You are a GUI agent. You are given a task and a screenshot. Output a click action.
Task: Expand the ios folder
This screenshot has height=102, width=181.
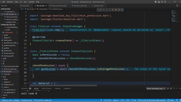point(4,61)
